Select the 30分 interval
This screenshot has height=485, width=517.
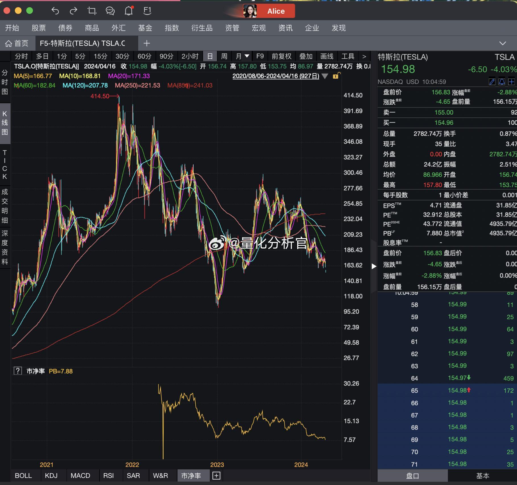click(122, 56)
